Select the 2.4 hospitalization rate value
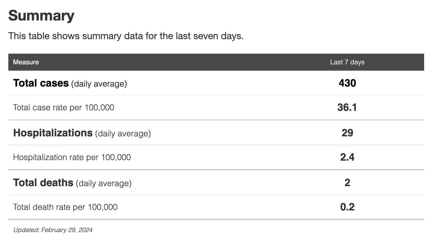436x246 pixels. (347, 157)
